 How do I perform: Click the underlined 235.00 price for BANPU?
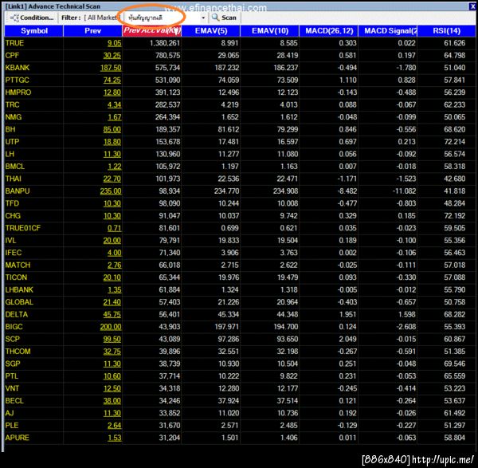111,191
